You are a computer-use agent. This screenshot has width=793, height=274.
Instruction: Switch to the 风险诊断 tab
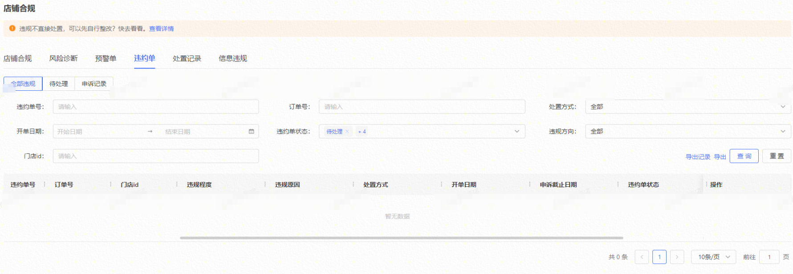pyautogui.click(x=63, y=59)
